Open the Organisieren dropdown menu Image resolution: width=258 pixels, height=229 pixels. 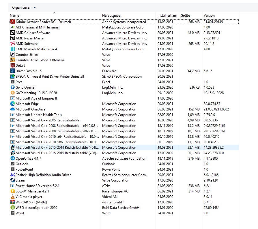(x=24, y=7)
